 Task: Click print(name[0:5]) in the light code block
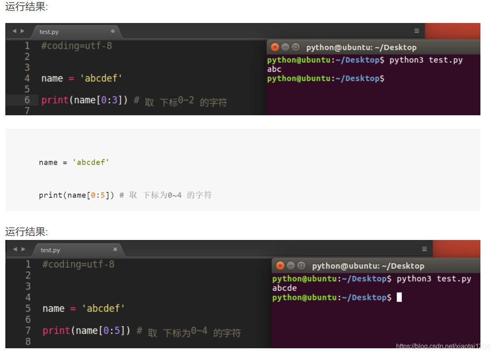[77, 195]
